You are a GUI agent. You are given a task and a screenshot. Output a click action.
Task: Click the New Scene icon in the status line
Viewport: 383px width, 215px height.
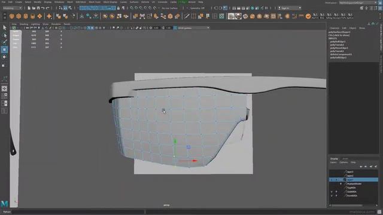click(x=29, y=8)
